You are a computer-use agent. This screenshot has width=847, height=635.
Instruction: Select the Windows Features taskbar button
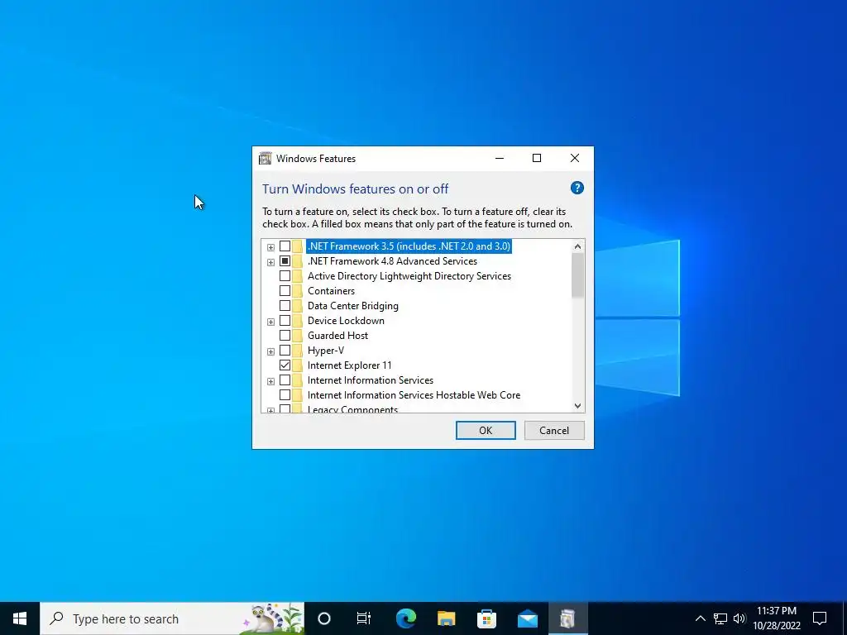[x=567, y=618]
